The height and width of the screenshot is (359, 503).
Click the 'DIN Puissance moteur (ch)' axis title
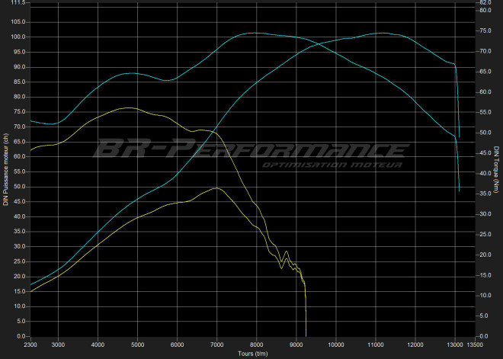click(6, 168)
